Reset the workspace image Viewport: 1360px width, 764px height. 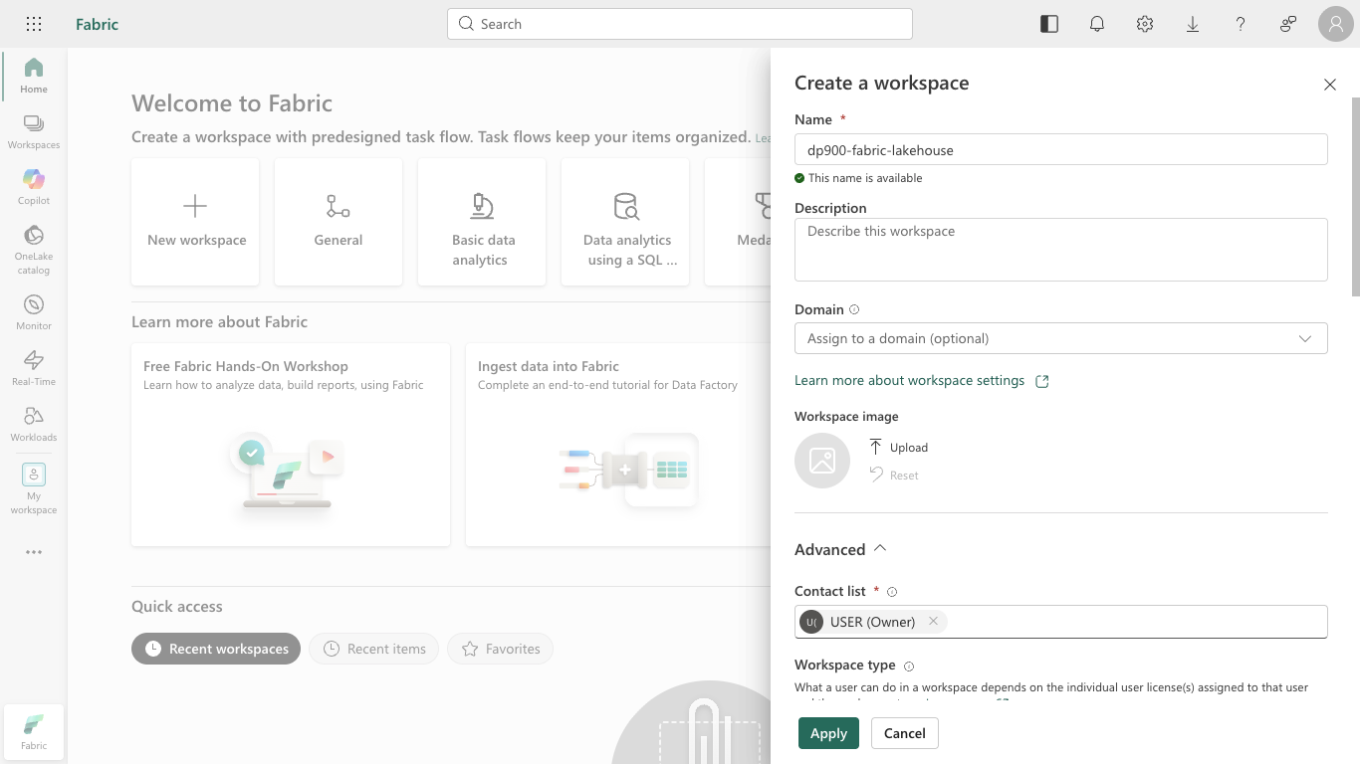click(x=894, y=475)
